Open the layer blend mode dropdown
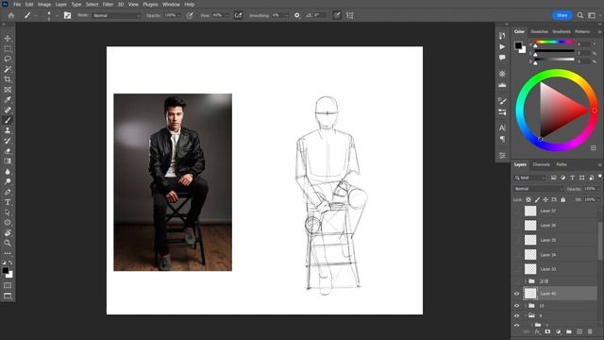Viewport: 604px width, 340px height. tap(539, 189)
